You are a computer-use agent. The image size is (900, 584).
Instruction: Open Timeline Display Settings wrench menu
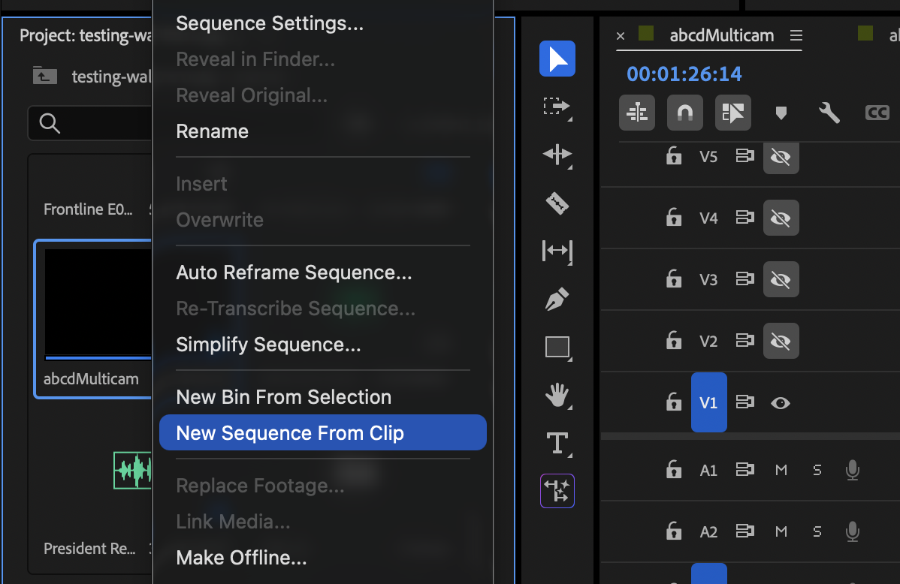point(829,113)
